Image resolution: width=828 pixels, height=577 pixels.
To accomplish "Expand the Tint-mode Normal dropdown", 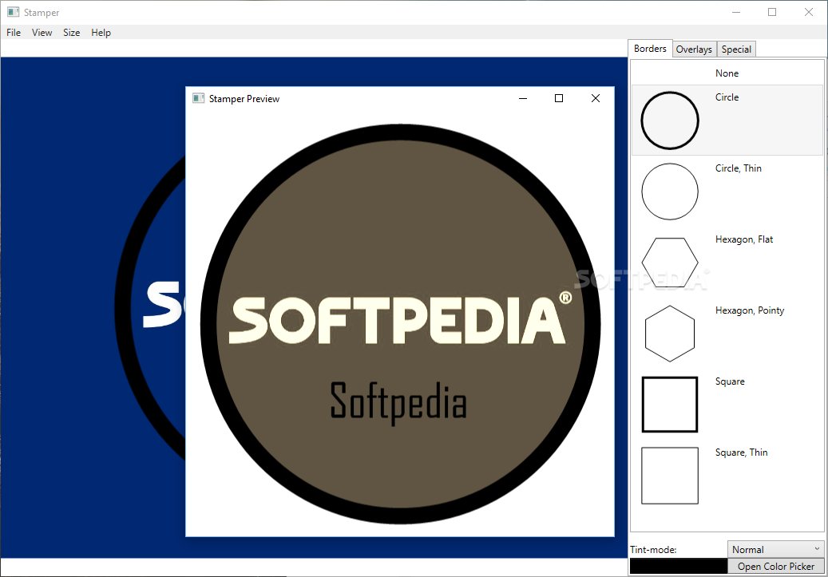I will click(x=775, y=549).
